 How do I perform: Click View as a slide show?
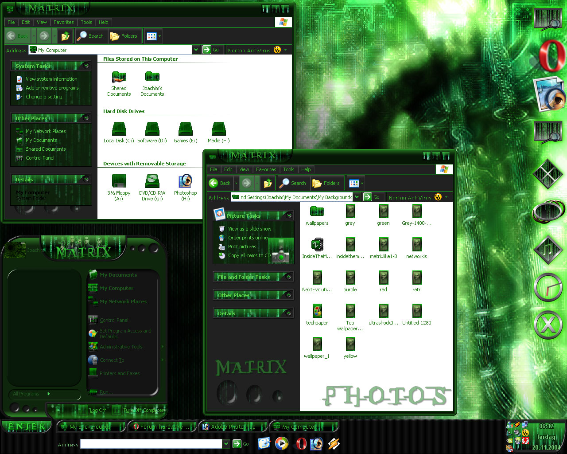[x=250, y=229]
